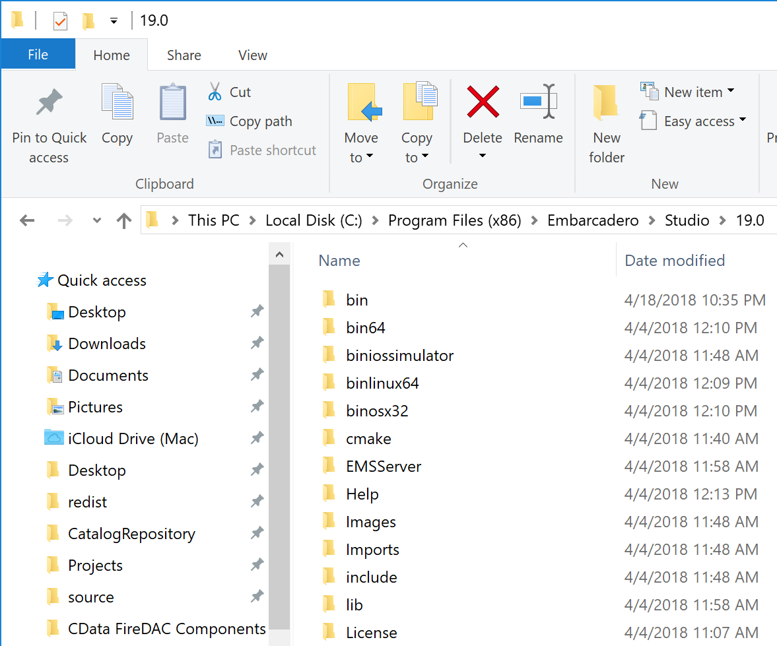Navigate to Embarcadero in the breadcrumb
Screen dimensions: 777x646
[592, 220]
